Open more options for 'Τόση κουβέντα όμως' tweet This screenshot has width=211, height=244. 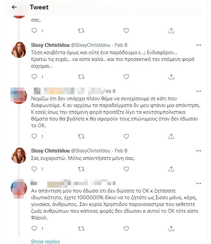(x=199, y=45)
